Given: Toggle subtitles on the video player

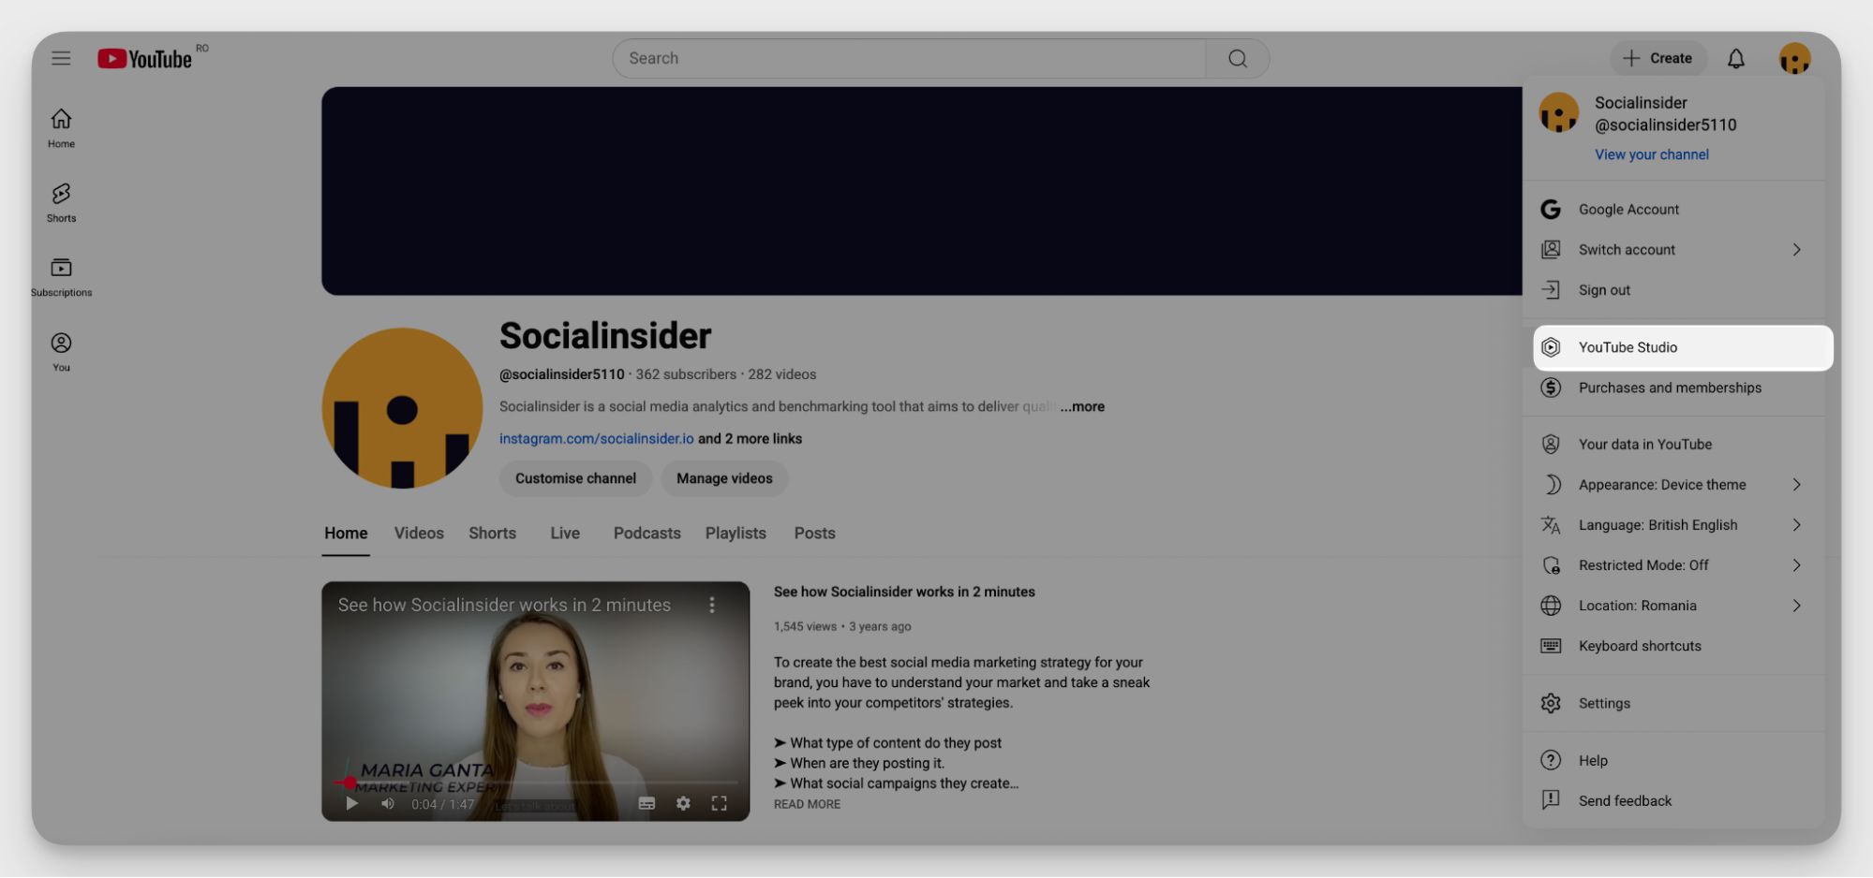Looking at the screenshot, I should point(647,803).
